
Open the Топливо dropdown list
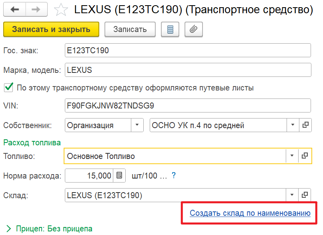292,156
